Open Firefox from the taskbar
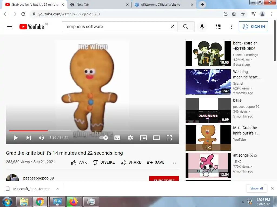 coord(74,202)
